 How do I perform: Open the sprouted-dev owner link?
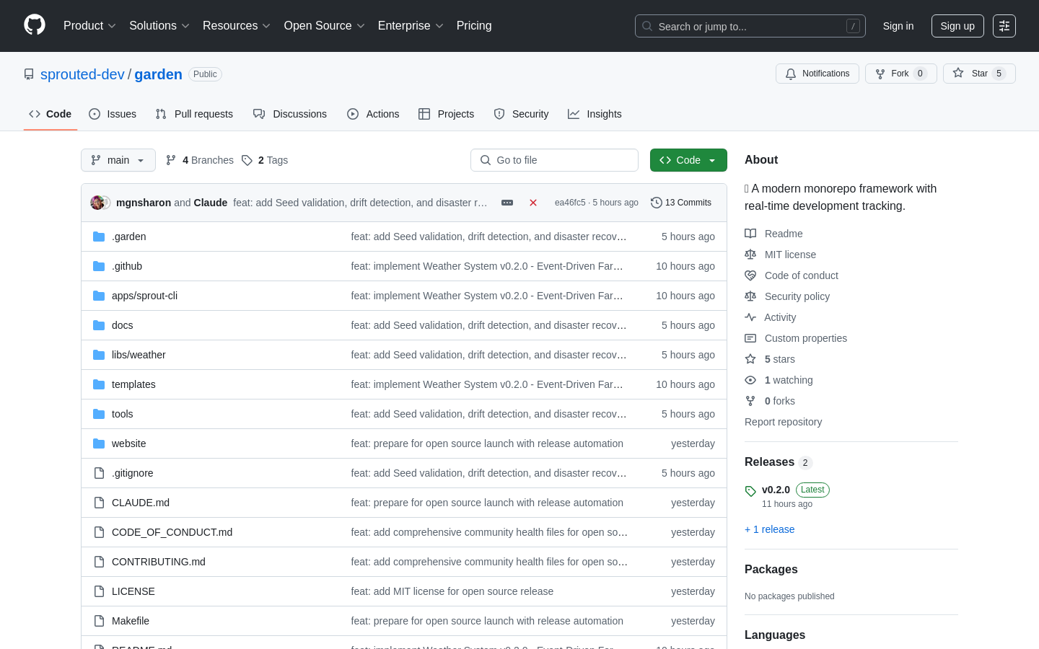click(82, 74)
